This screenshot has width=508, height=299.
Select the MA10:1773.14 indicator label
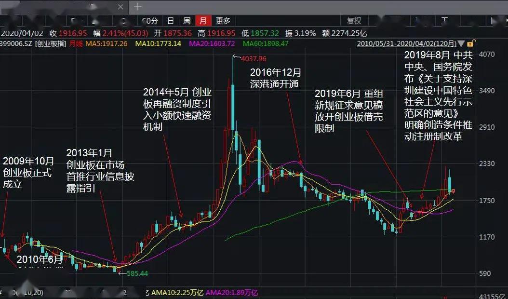tap(158, 43)
